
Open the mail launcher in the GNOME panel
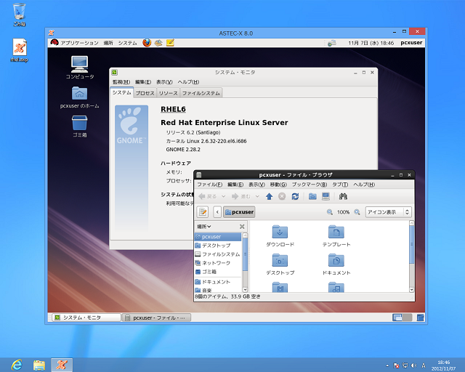[x=158, y=43]
